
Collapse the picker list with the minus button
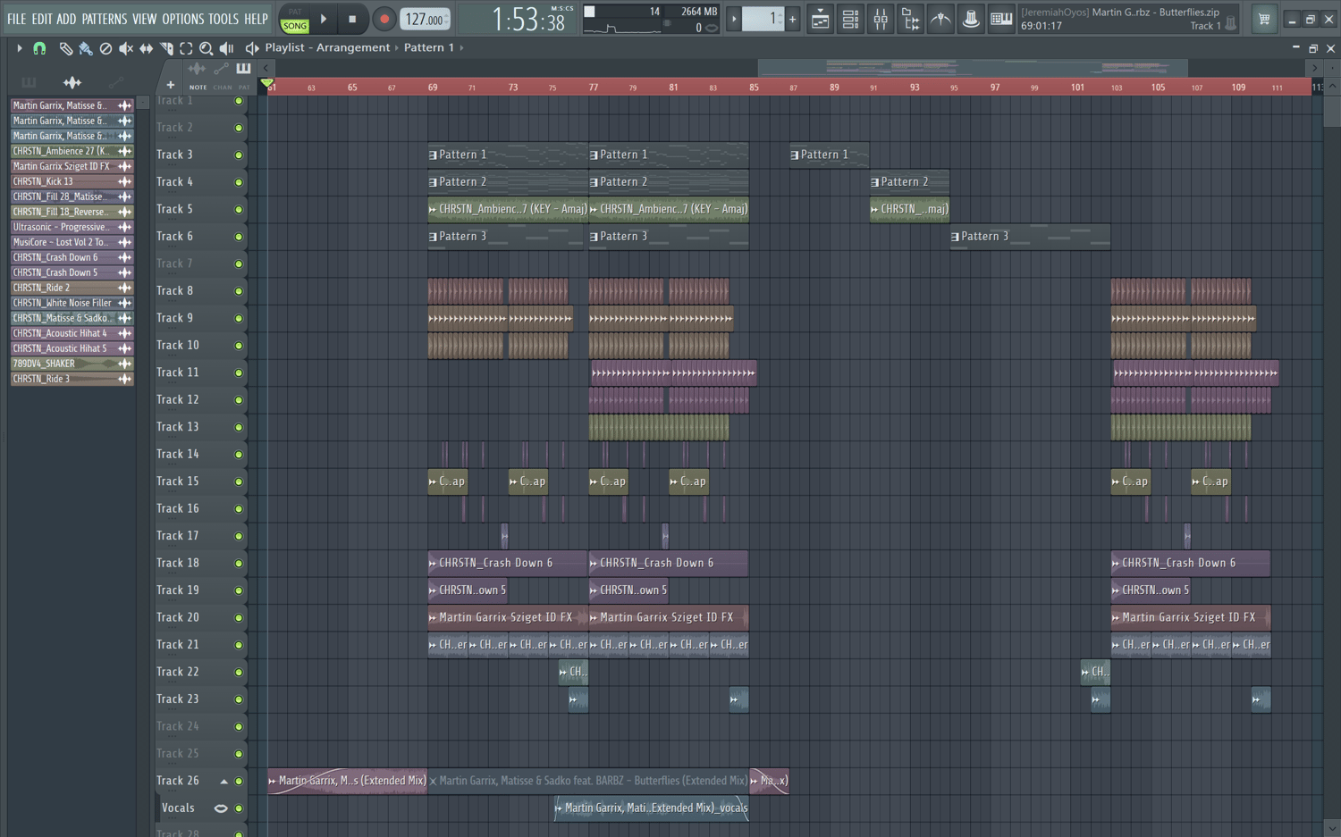[143, 104]
